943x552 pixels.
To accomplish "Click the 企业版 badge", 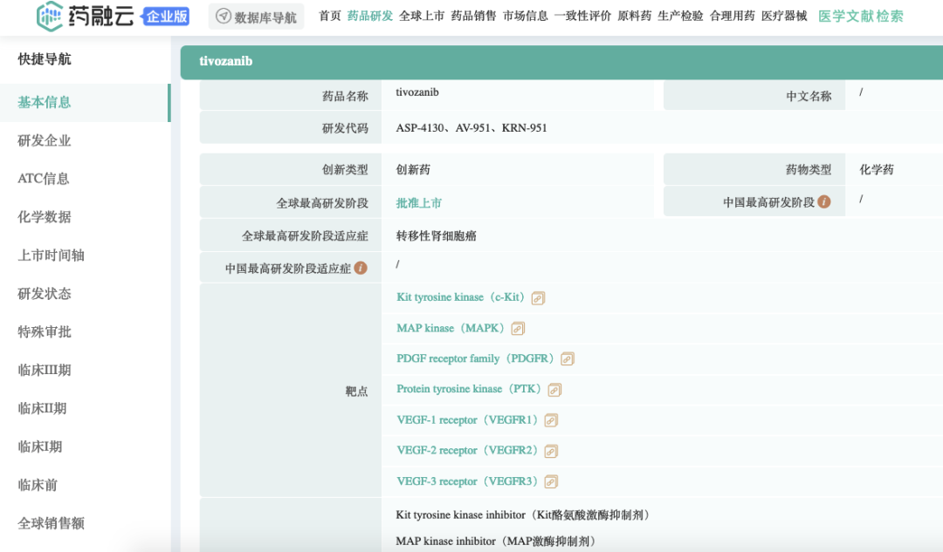I will [166, 17].
